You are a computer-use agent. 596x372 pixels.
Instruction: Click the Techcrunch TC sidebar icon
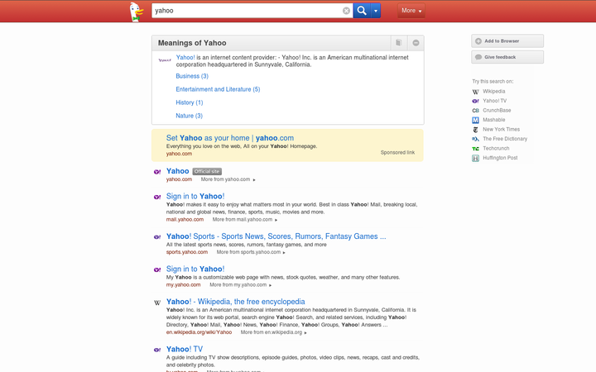tap(475, 149)
